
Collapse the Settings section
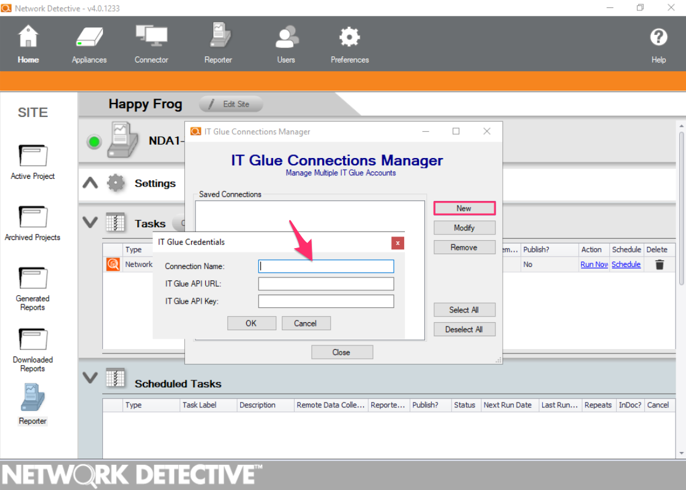click(89, 183)
